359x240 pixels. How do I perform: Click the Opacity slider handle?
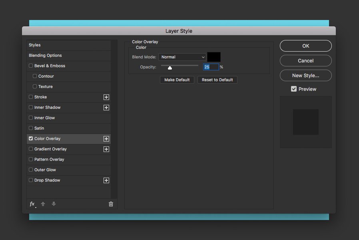(x=170, y=68)
